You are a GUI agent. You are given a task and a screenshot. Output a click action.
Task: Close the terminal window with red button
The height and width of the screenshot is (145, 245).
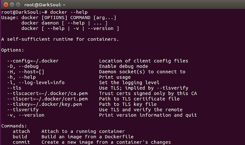click(6, 5)
